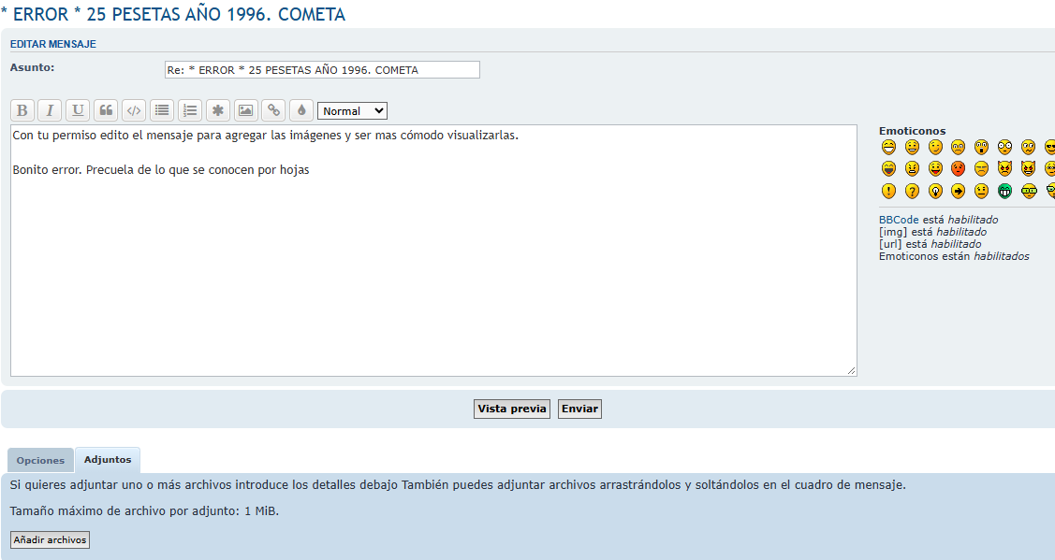Viewport: 1055px width, 560px height.
Task: Insert a quote block using quotation icon
Action: click(106, 110)
